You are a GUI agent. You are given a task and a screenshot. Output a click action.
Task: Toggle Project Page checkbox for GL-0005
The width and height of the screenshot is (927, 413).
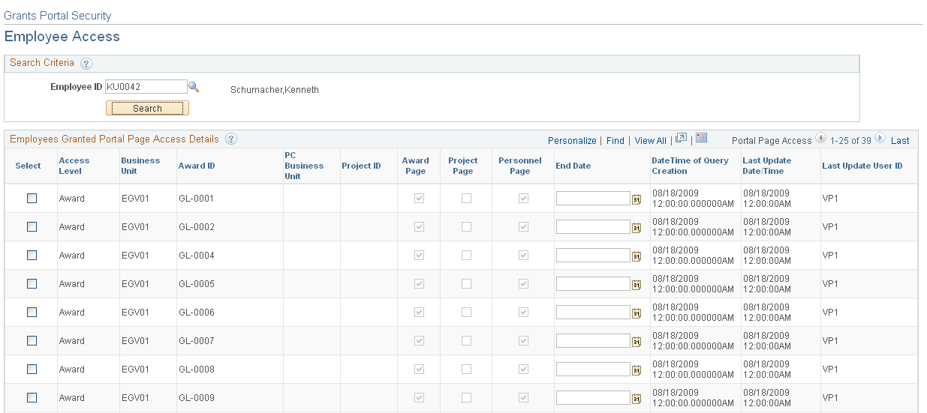(466, 284)
